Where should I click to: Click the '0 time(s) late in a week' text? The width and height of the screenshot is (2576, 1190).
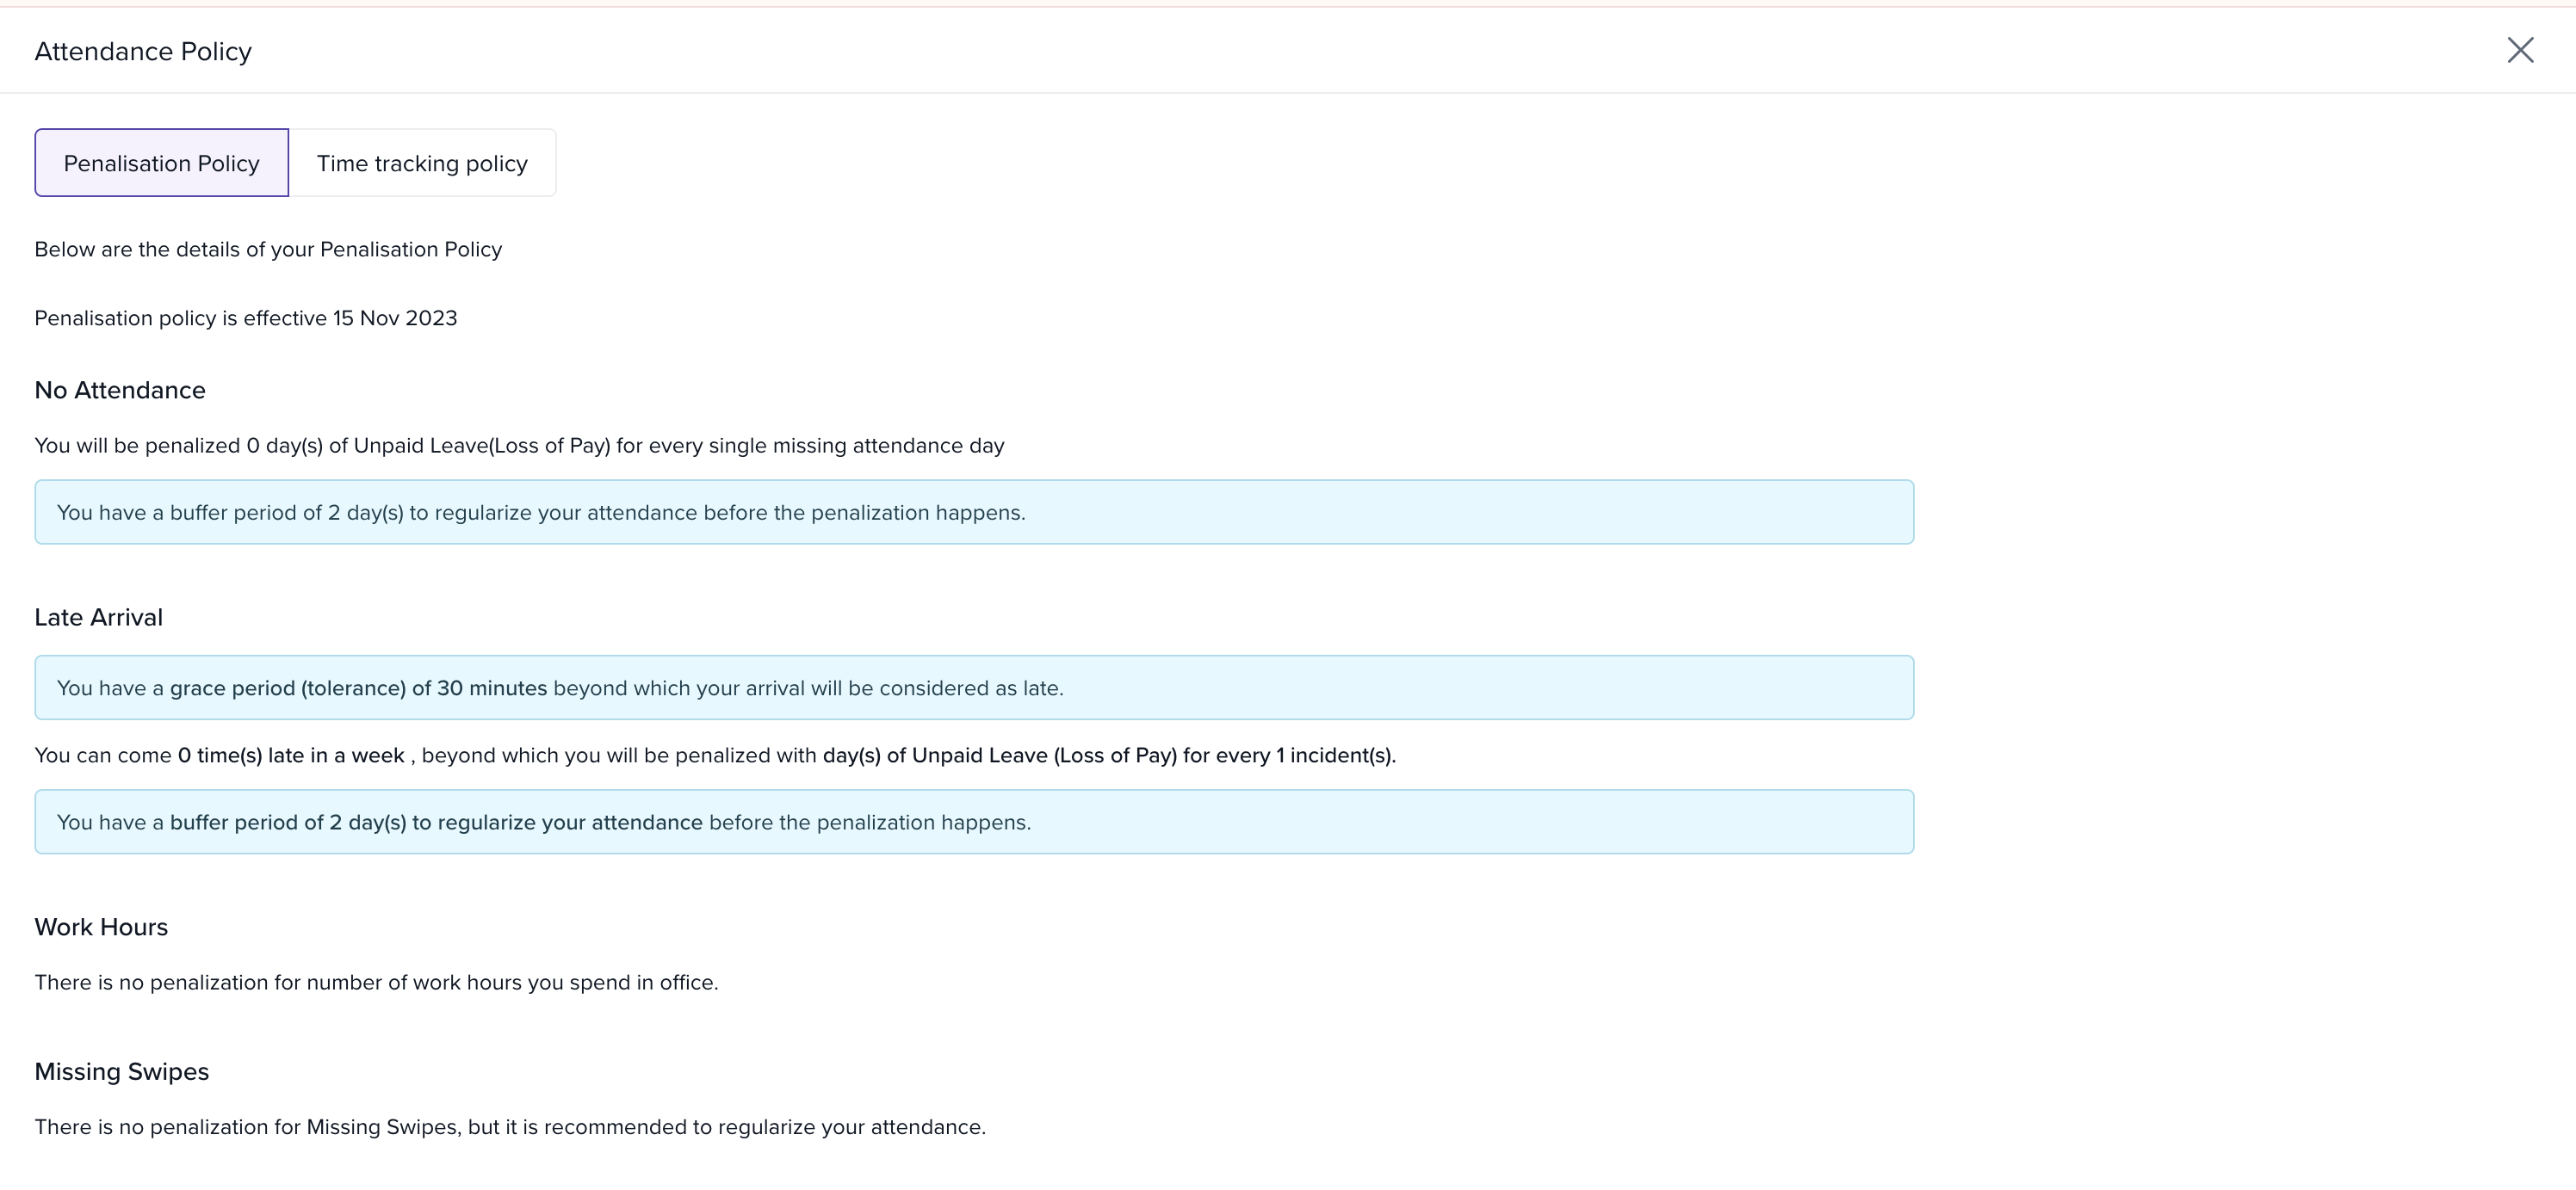(290, 755)
